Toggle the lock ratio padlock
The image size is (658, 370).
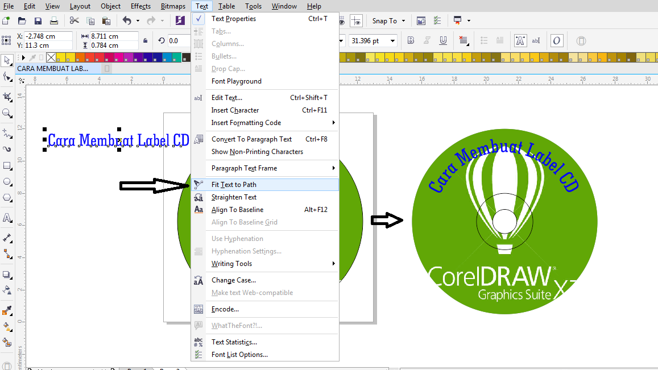145,41
